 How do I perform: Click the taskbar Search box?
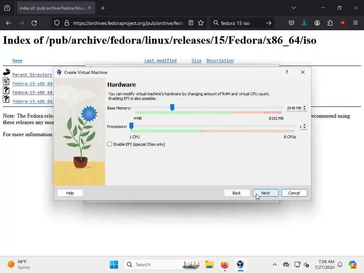(x=162, y=264)
